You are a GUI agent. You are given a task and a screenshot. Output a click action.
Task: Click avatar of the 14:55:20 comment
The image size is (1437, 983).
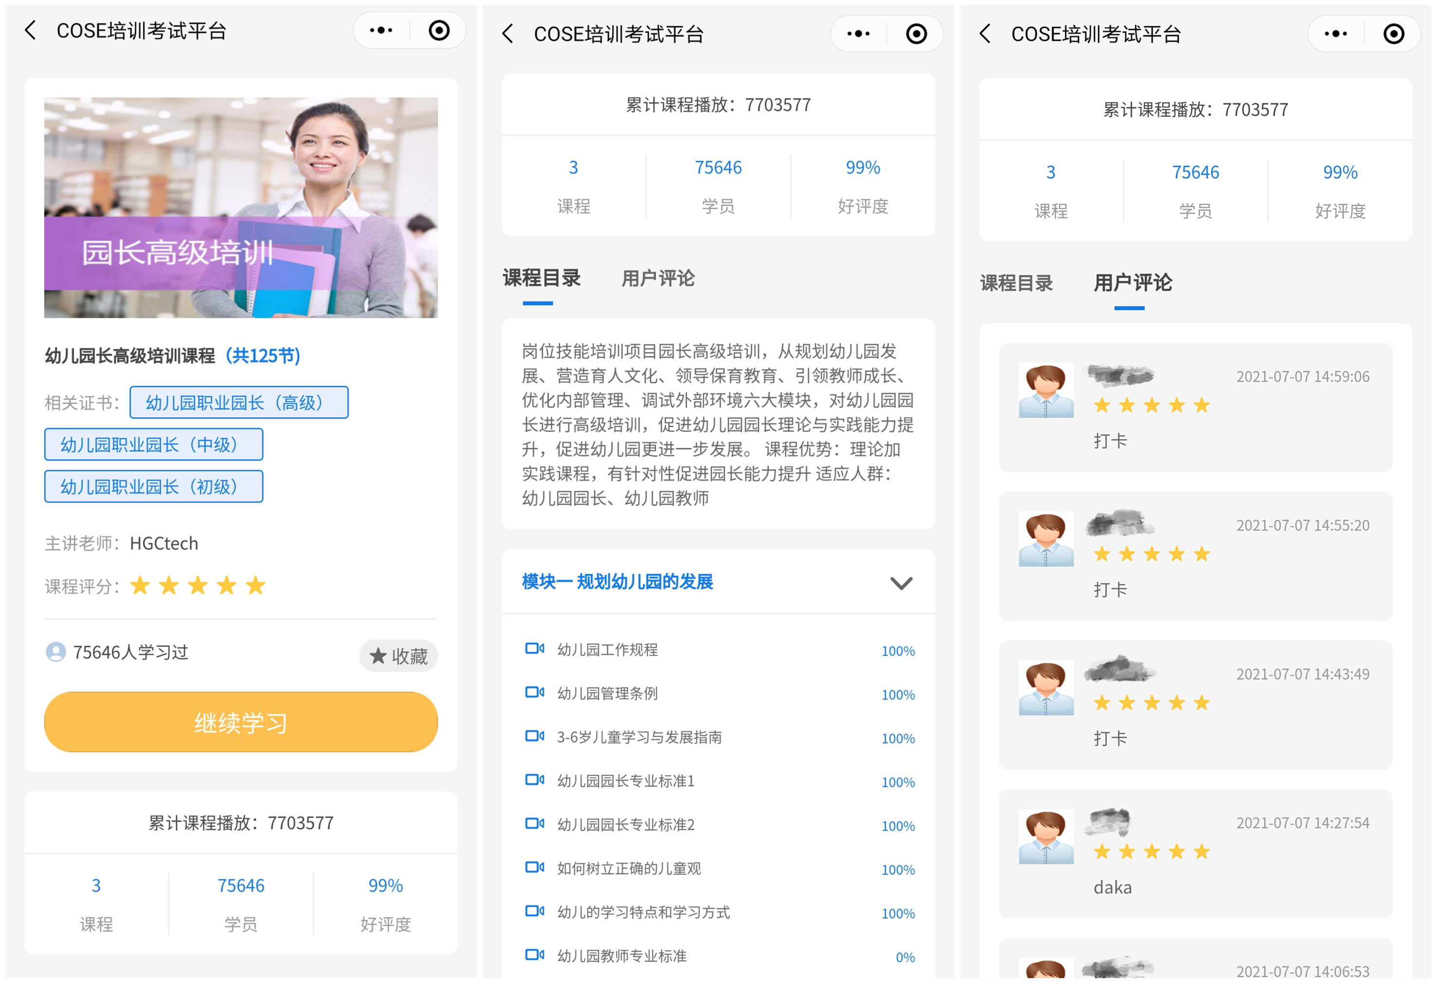coord(1046,539)
